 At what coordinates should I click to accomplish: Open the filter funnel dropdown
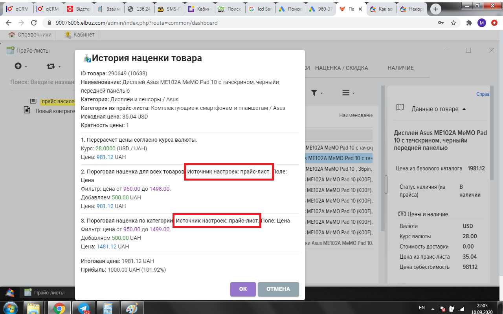(x=317, y=93)
